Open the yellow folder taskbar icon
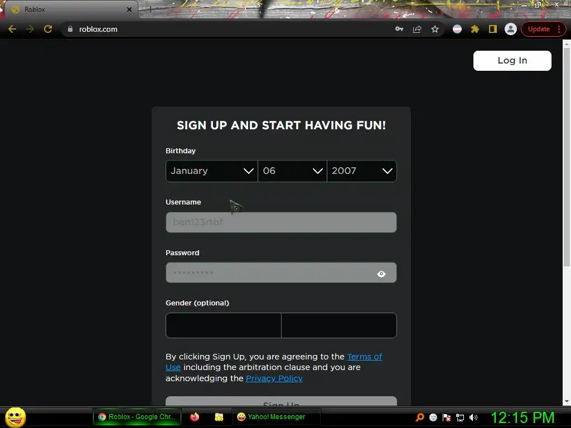Screen dimensions: 571x428 [219, 417]
